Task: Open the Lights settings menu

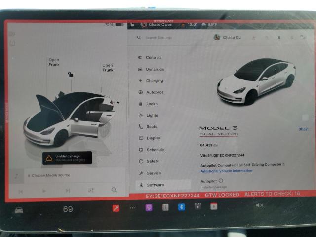Action: 148,115
